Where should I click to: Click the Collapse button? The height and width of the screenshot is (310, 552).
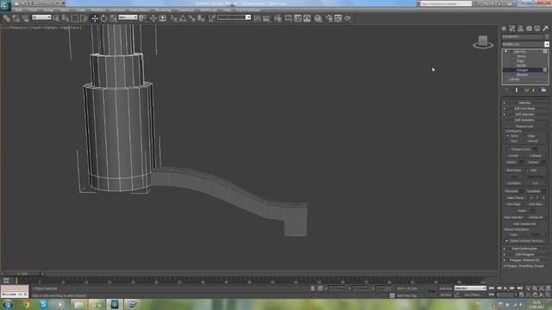[x=536, y=155]
